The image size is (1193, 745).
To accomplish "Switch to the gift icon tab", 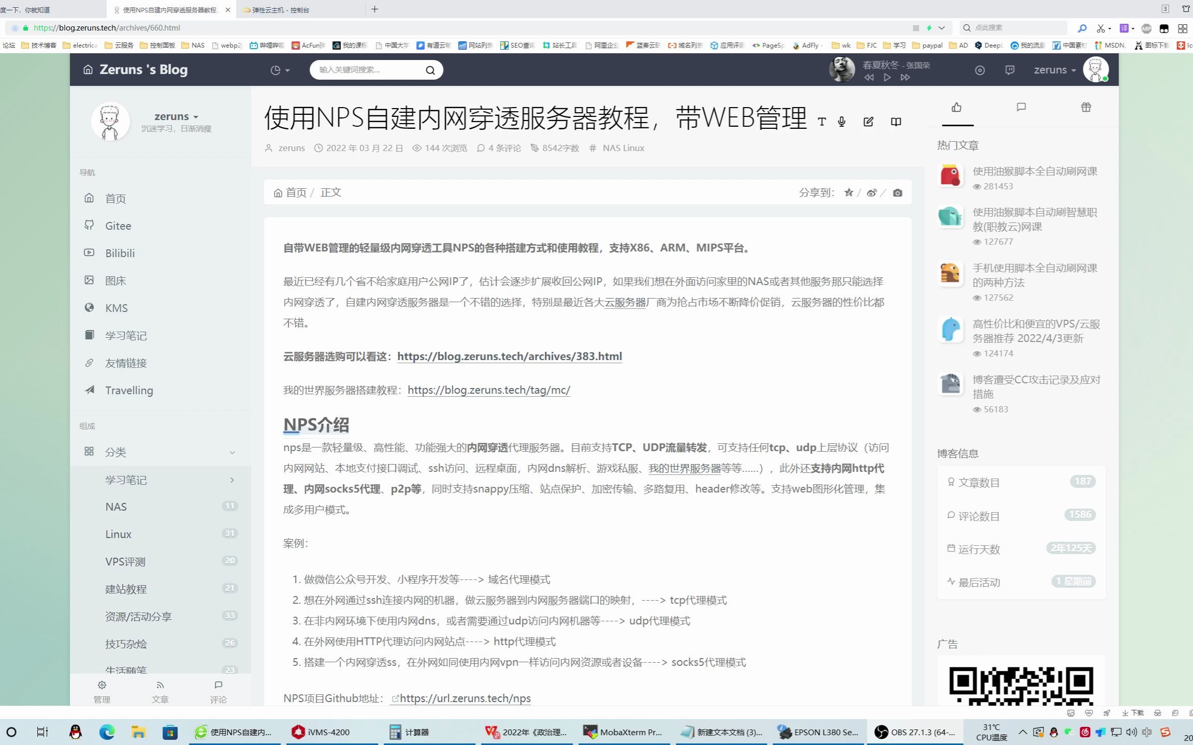I will point(1086,107).
